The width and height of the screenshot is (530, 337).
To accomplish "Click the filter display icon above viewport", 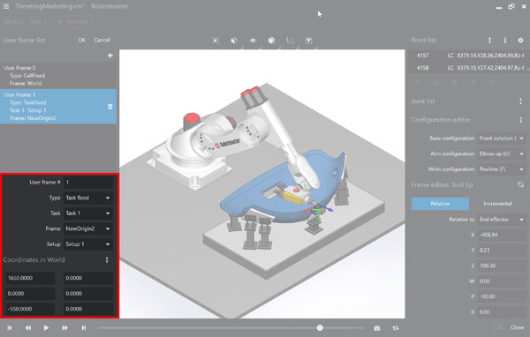I will pos(308,41).
